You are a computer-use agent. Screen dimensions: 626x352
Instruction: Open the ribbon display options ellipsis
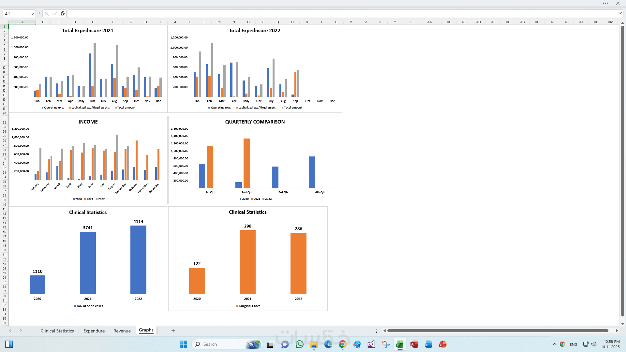coord(605,3)
